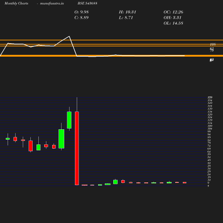Image resolution: width=223 pixels, height=223 pixels.
Task: Click the green candle peaking near 134
Action: 69,120
